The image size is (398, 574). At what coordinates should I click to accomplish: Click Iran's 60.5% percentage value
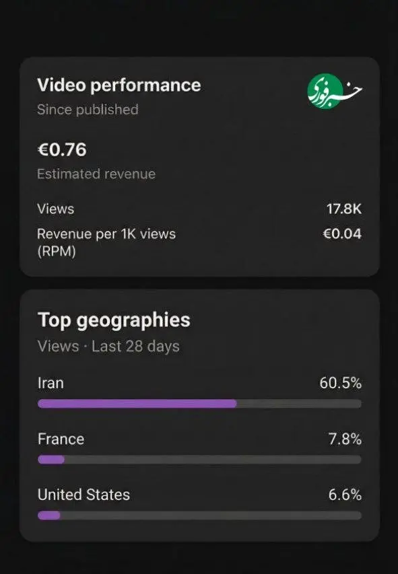coord(341,382)
